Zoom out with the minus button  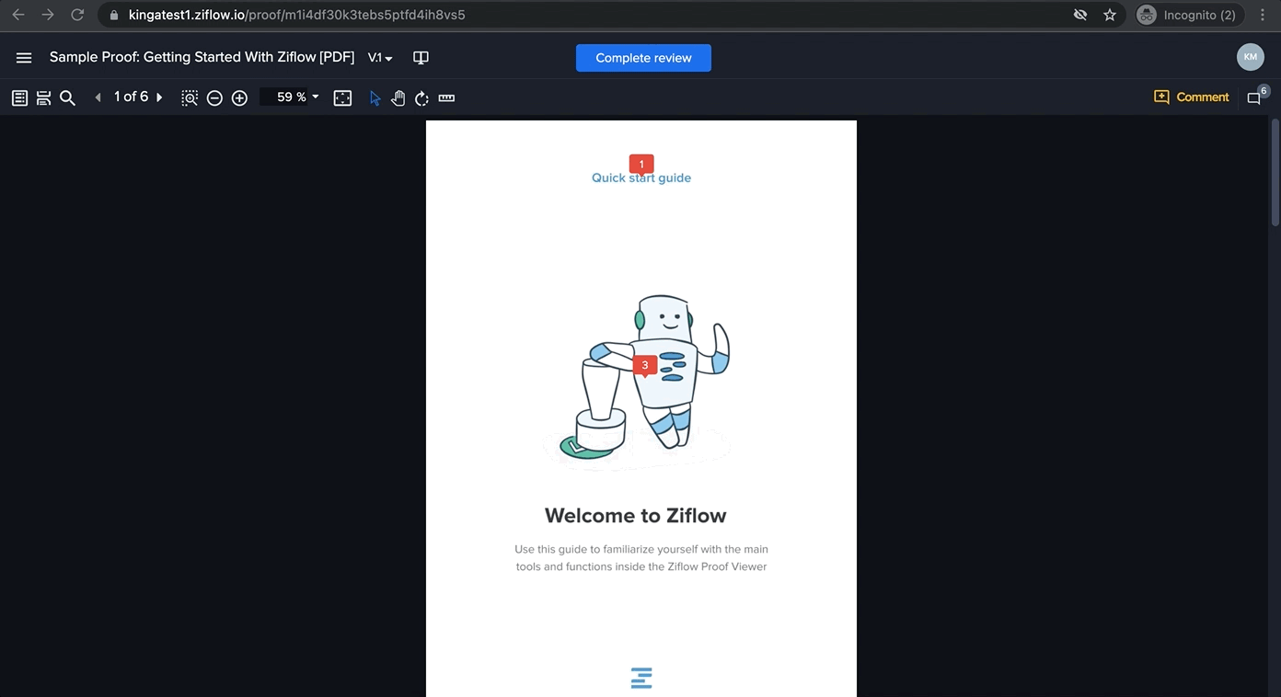point(214,97)
